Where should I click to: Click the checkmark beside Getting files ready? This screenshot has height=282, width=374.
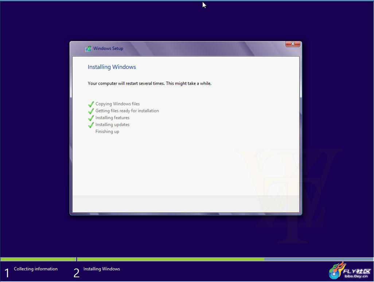[x=91, y=111]
